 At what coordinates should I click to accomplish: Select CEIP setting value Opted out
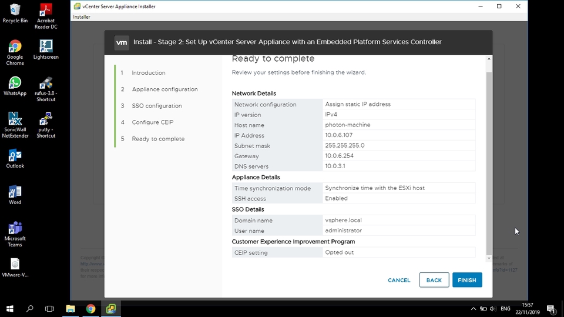(339, 252)
